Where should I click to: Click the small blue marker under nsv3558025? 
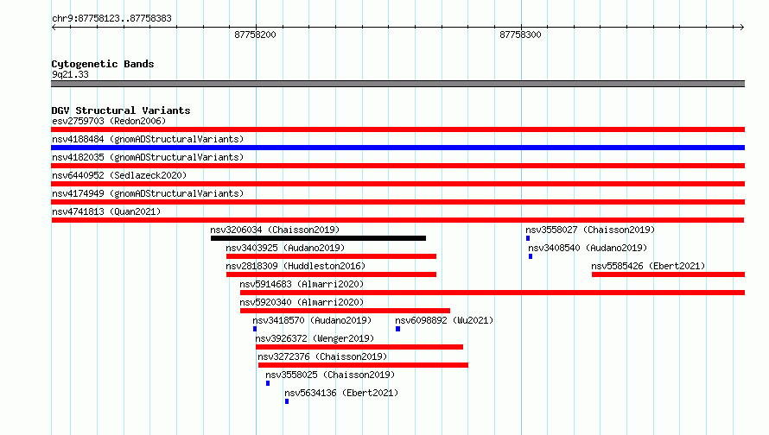click(268, 383)
